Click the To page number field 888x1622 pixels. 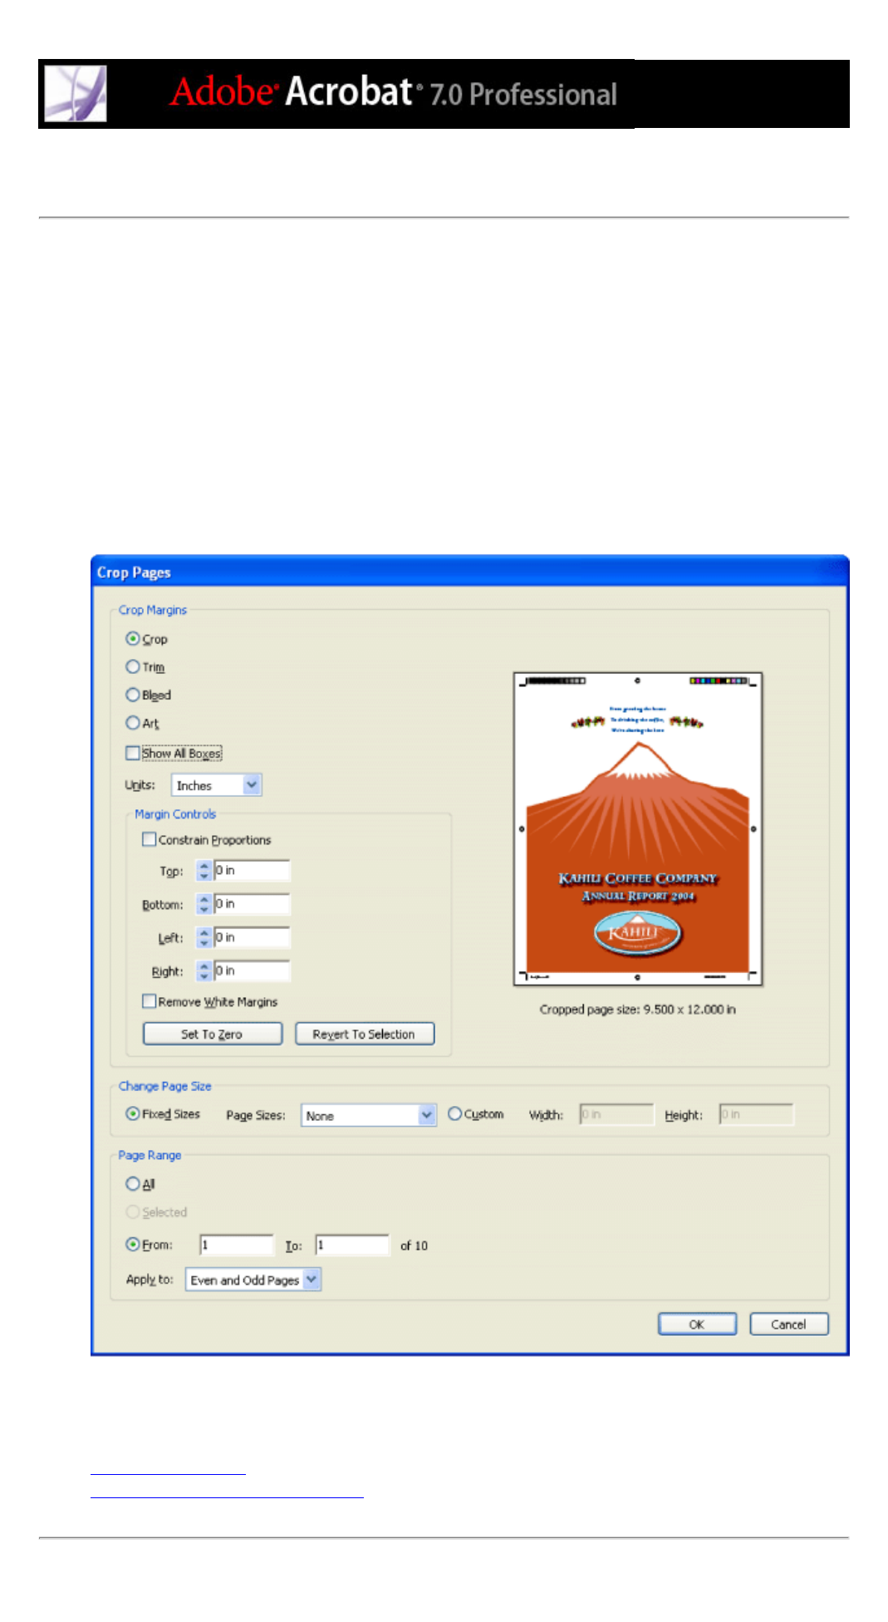point(352,1245)
